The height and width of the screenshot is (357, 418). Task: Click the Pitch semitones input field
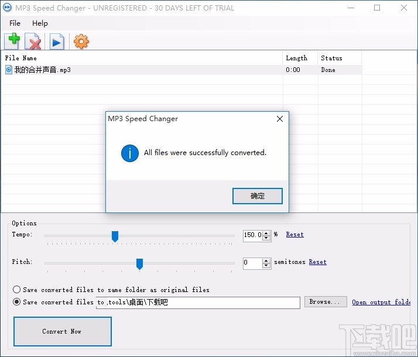point(253,263)
